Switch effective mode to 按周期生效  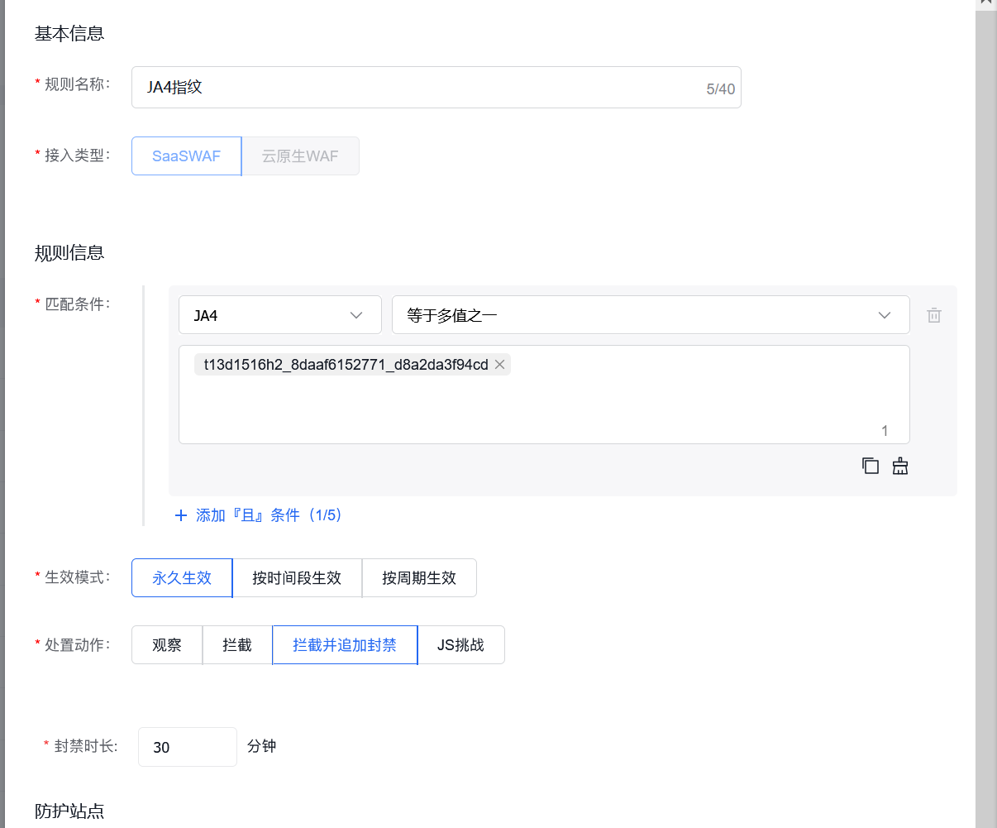pos(419,577)
